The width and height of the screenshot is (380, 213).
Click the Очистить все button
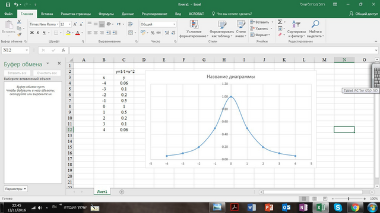pyautogui.click(x=47, y=73)
